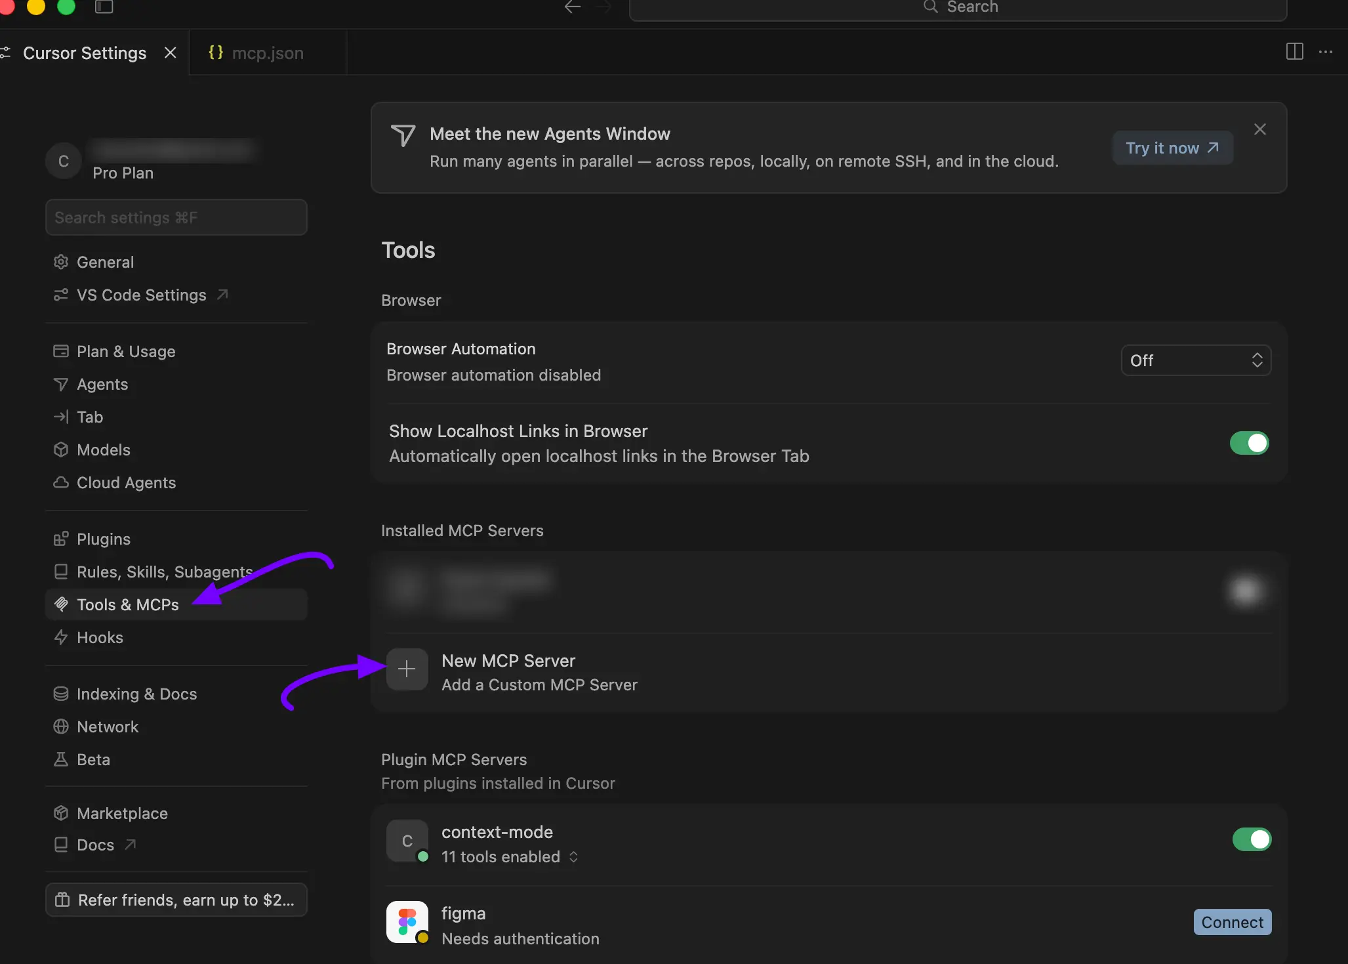1348x964 pixels.
Task: Close the Cursor Settings tab
Action: (x=171, y=52)
